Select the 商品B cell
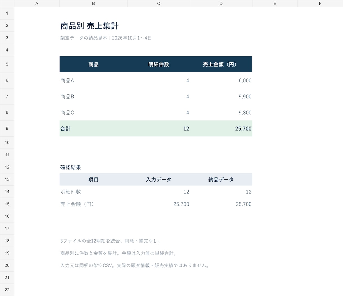 point(94,96)
